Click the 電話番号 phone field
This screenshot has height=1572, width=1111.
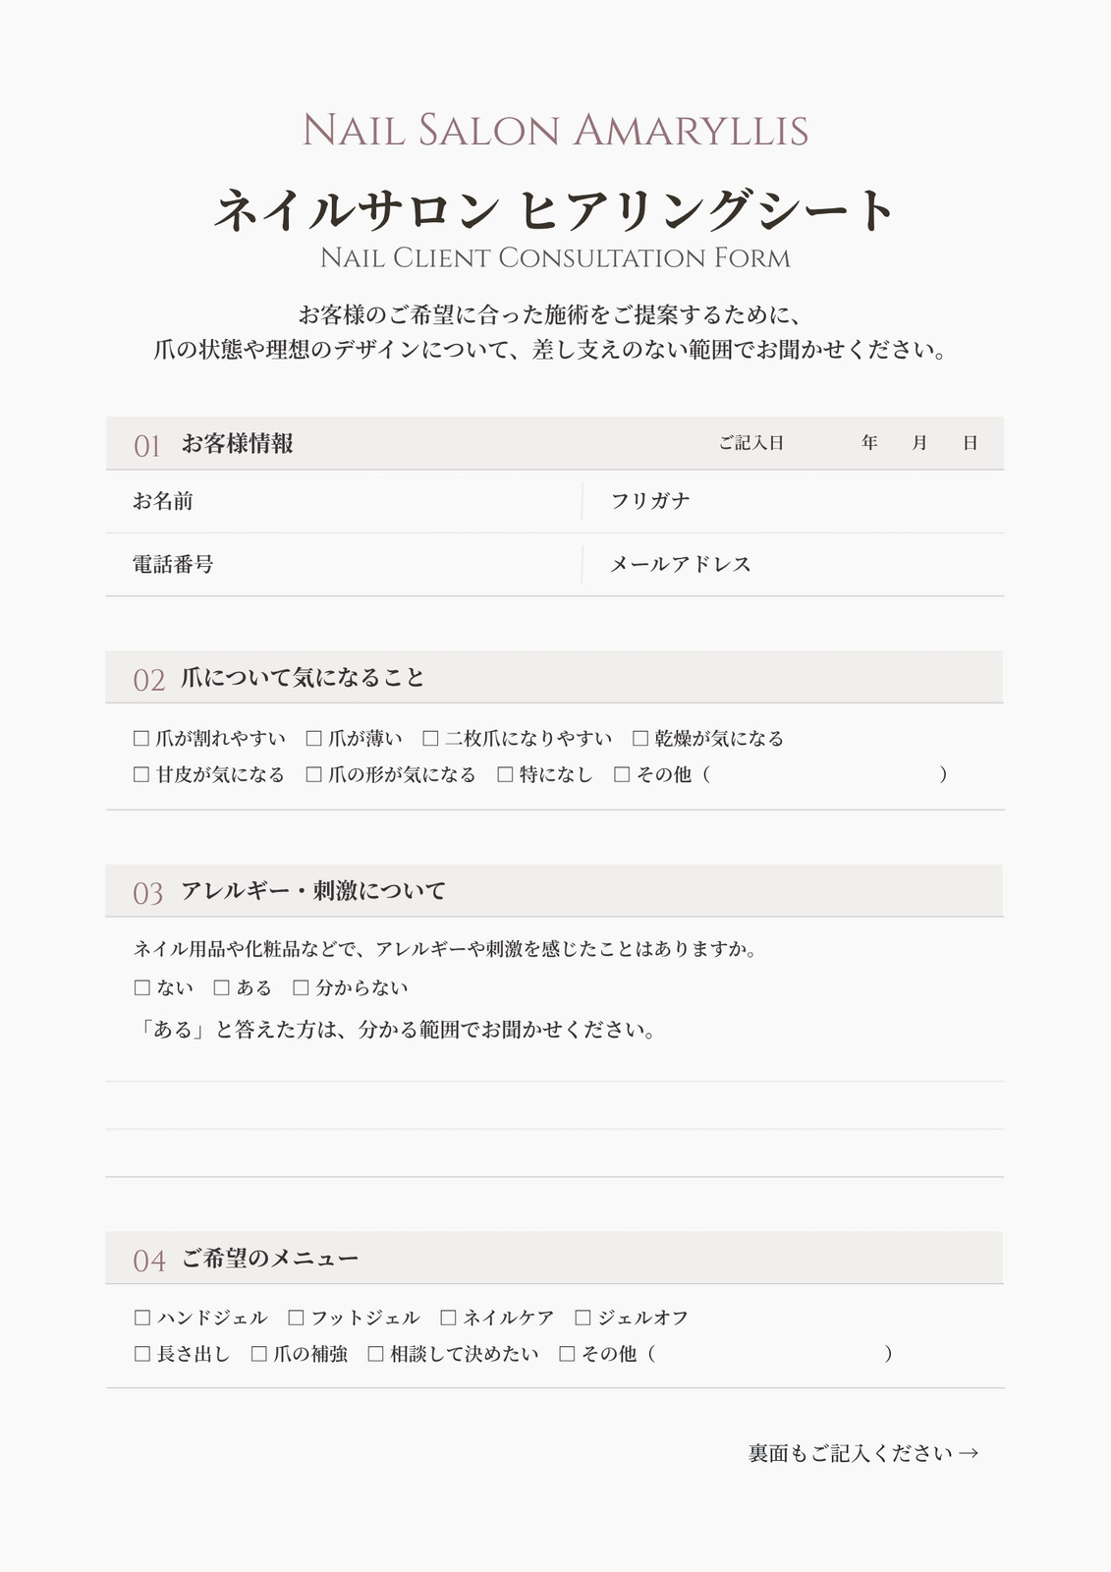click(344, 564)
